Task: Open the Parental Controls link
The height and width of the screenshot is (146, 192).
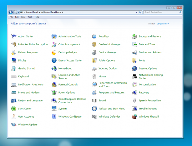Action: 68,85
